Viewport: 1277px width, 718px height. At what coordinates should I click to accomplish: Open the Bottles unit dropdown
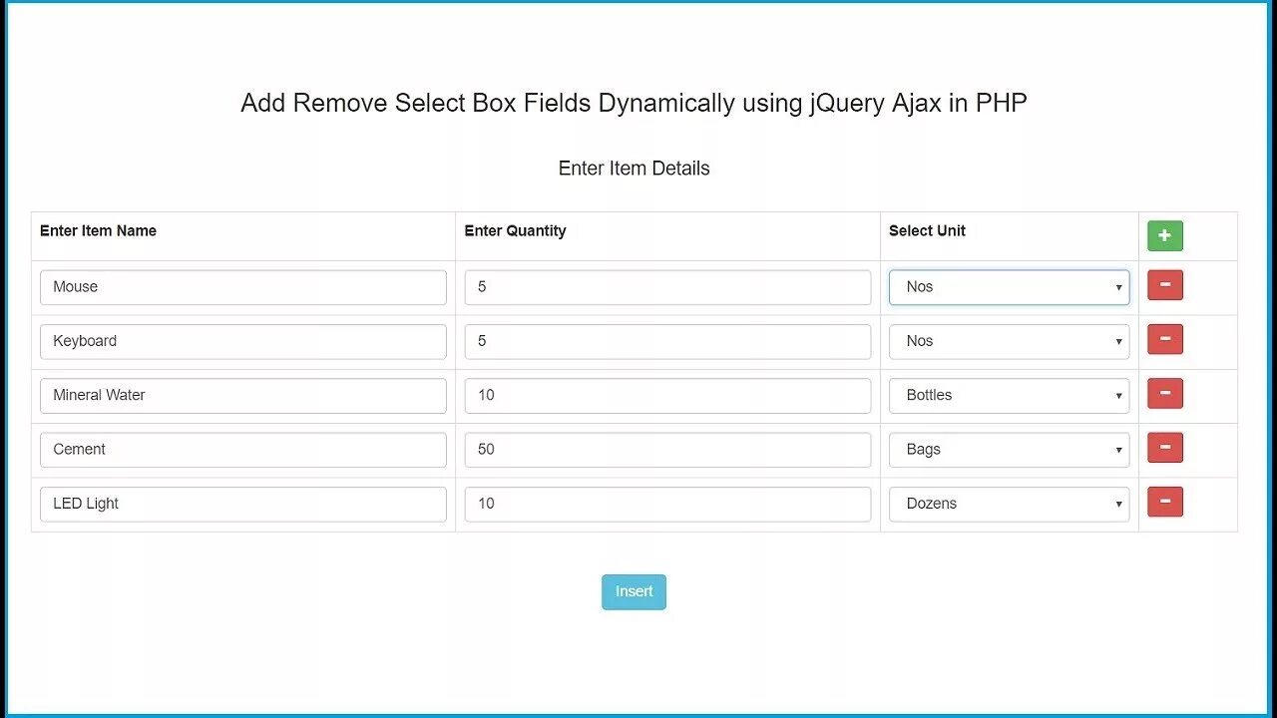pyautogui.click(x=1009, y=395)
